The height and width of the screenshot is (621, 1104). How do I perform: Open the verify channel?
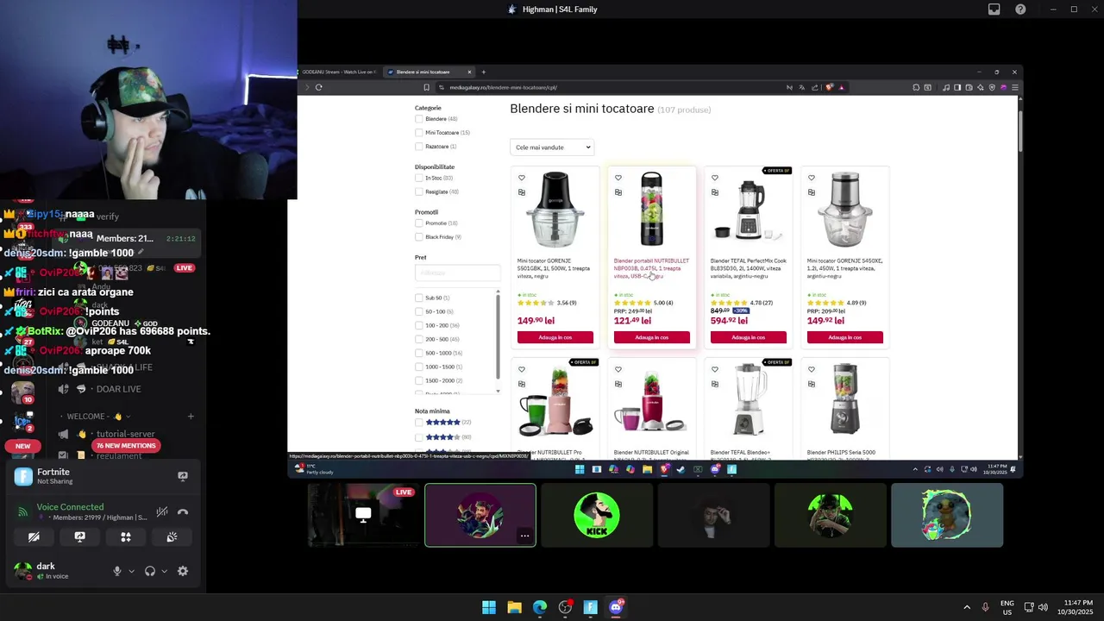click(x=107, y=216)
